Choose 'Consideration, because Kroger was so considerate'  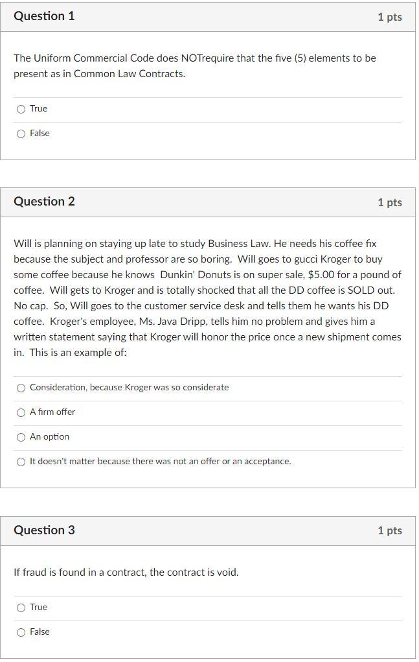[x=20, y=388]
